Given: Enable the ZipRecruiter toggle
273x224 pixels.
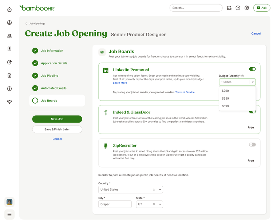Looking at the screenshot, I should 252,145.
